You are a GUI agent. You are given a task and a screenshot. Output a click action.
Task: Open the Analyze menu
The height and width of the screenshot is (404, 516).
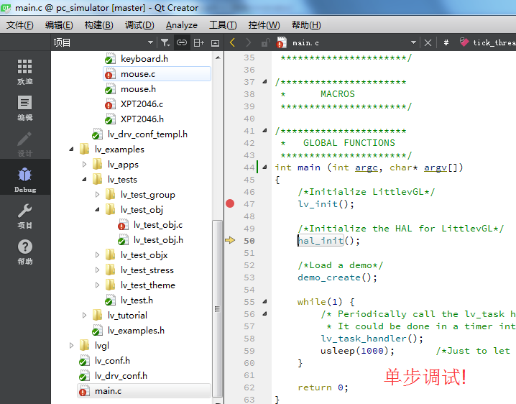182,25
